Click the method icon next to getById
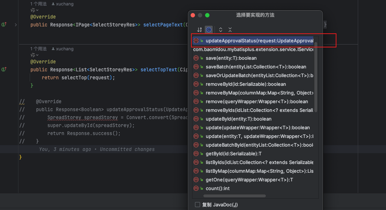This screenshot has width=386, height=210. [x=196, y=154]
